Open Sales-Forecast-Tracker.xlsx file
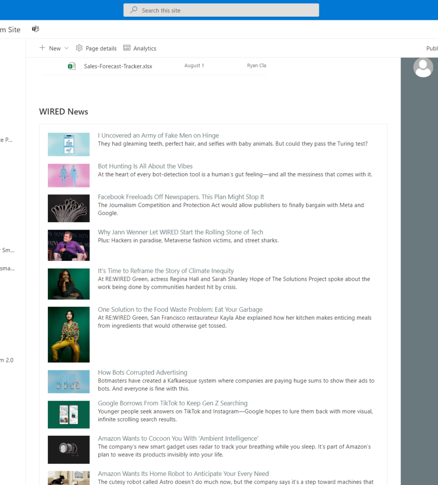Screen dimensions: 438x485 point(118,66)
